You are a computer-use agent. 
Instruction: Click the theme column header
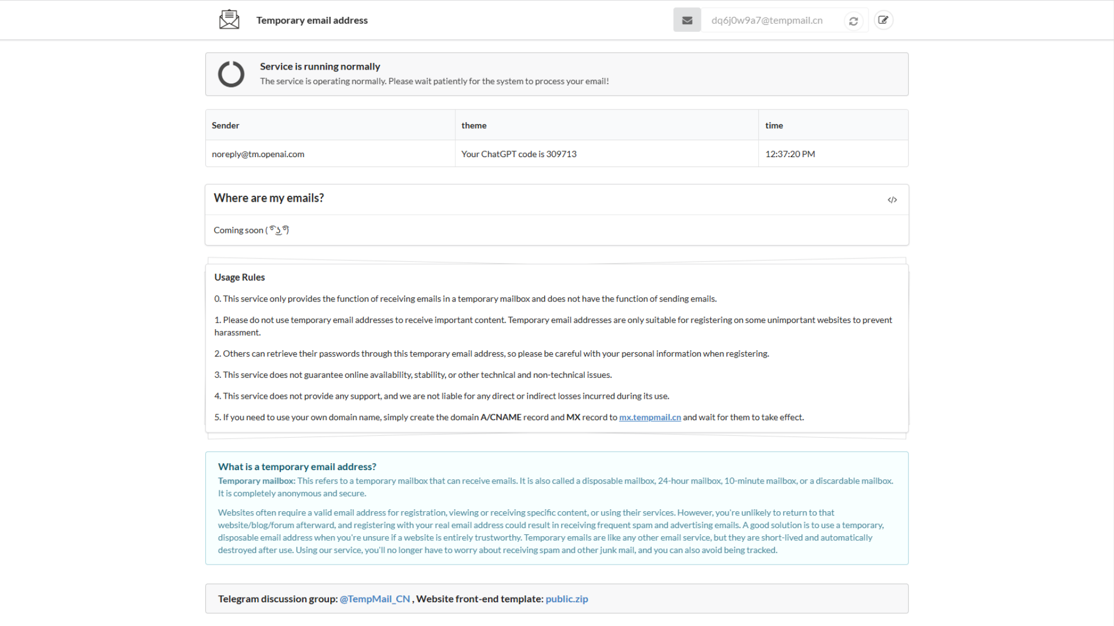[x=473, y=125]
